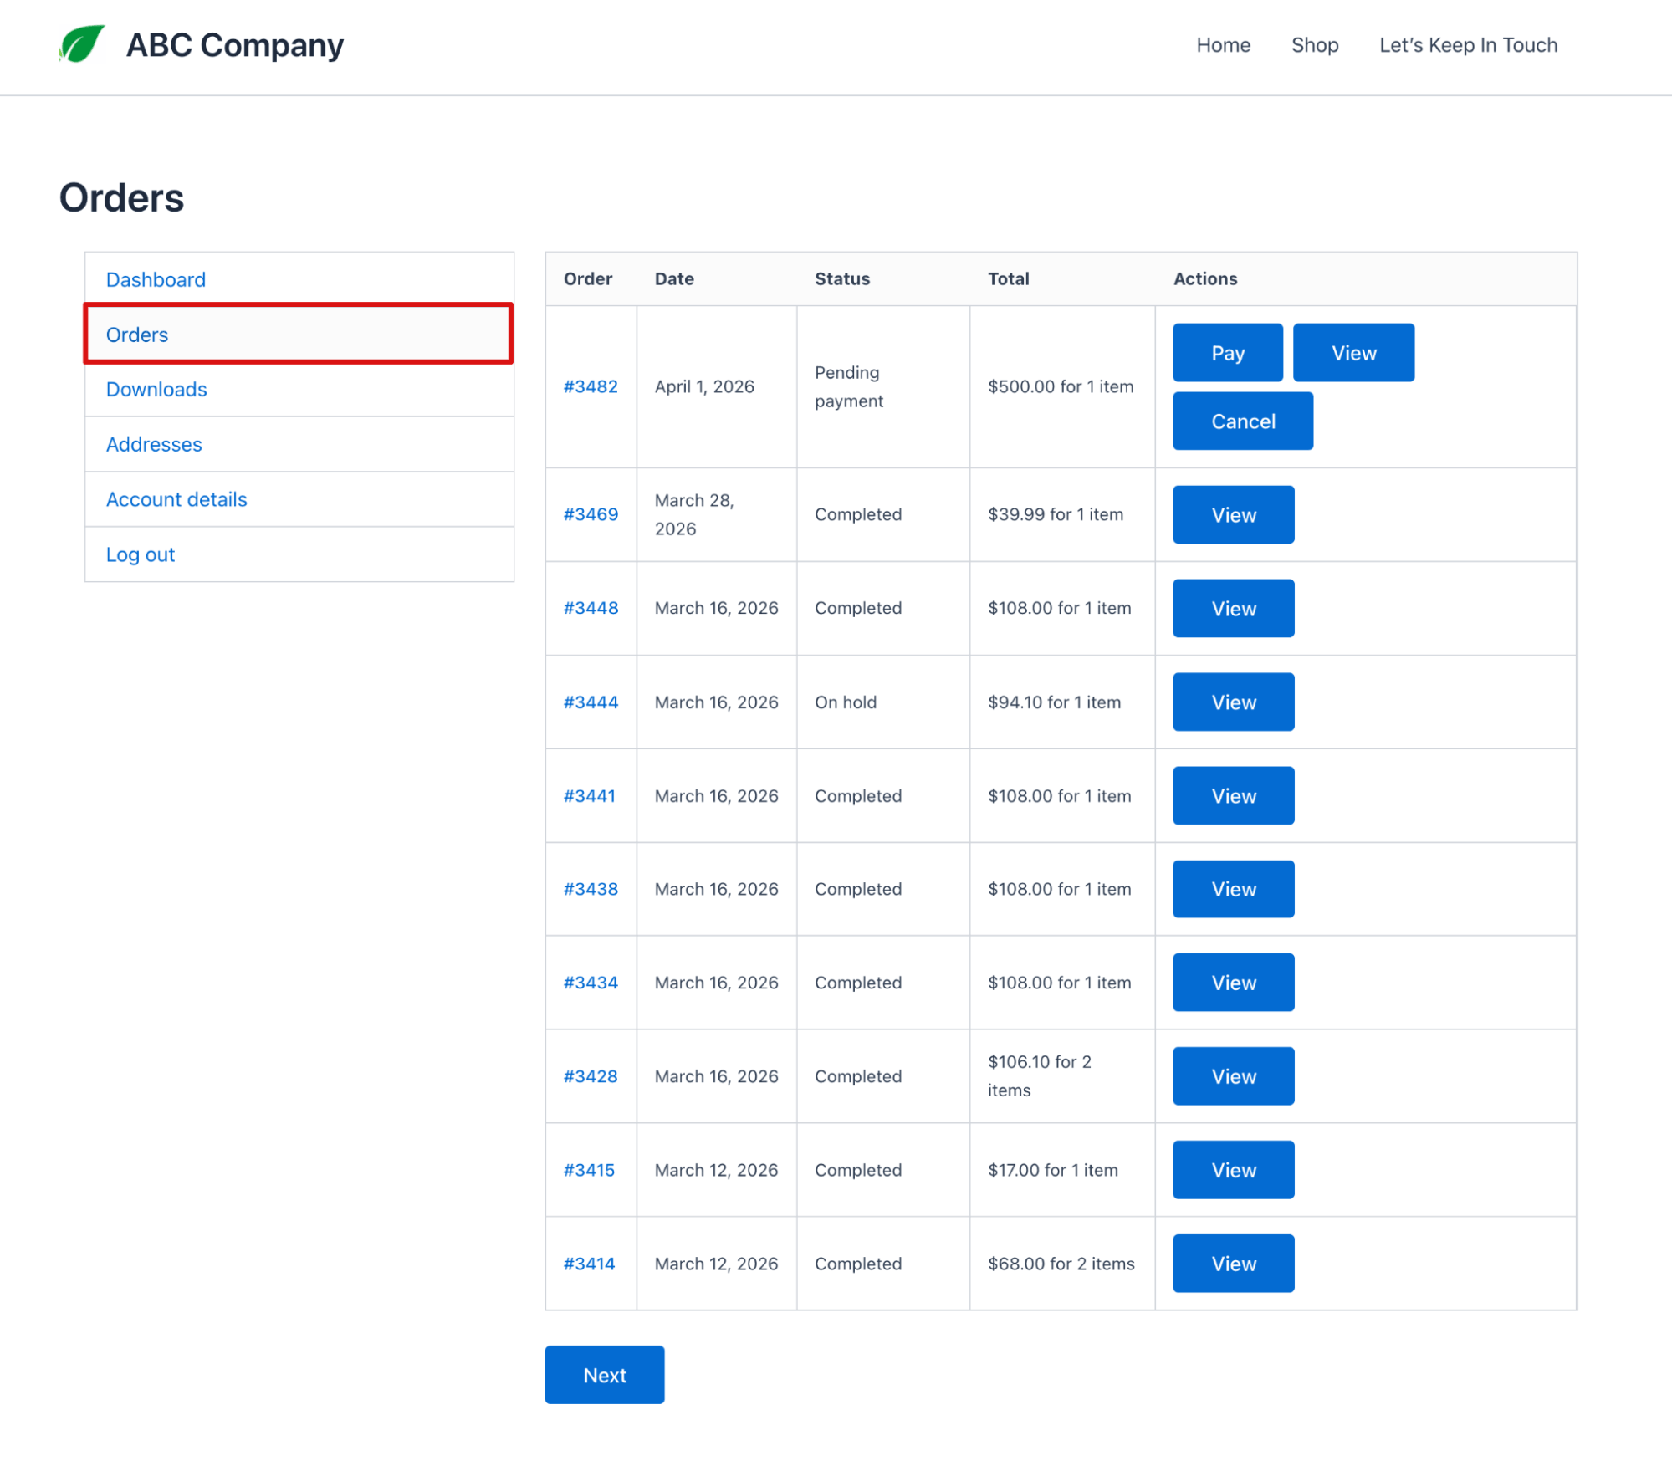Open the Shop page
This screenshot has width=1672, height=1471.
(x=1314, y=45)
